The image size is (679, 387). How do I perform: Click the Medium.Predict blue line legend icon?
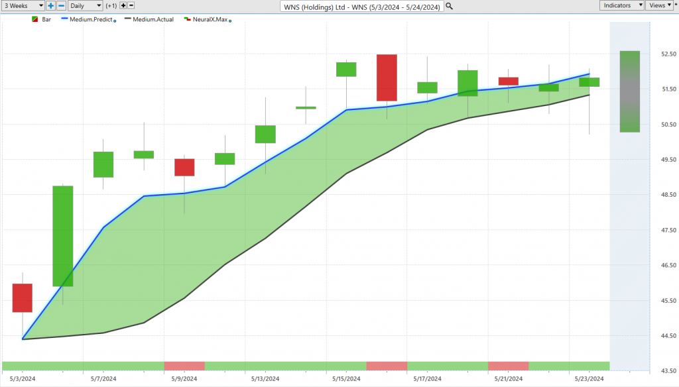[x=65, y=19]
